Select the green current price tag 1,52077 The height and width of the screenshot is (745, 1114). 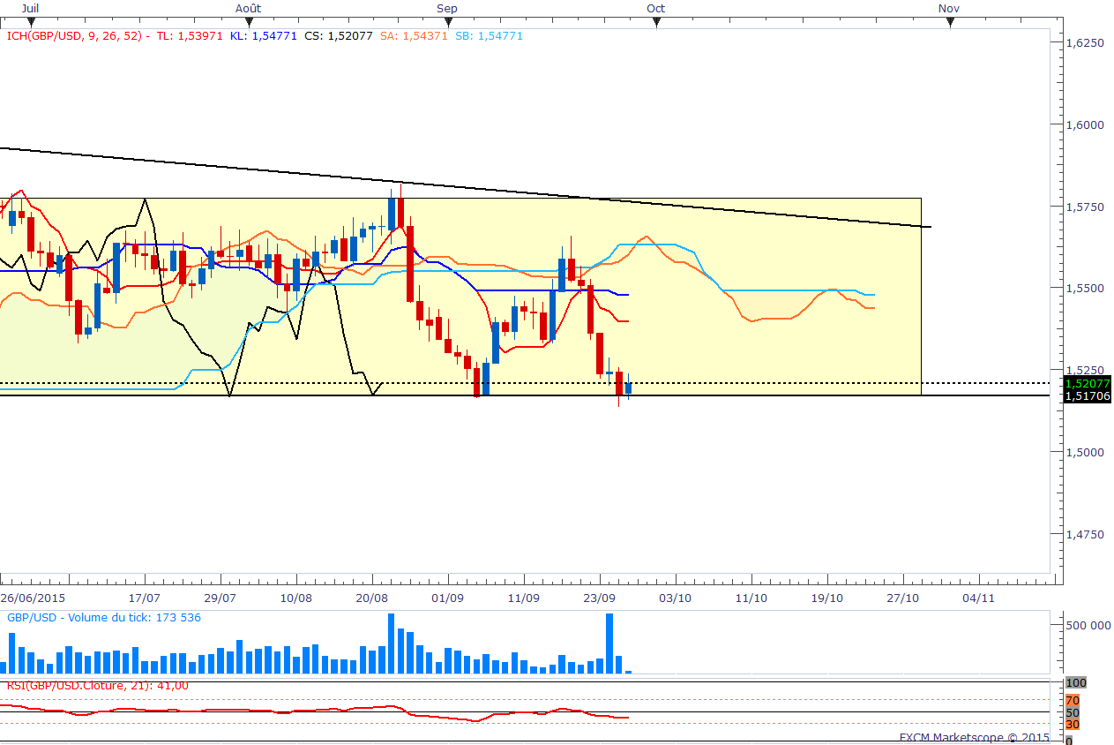(1088, 384)
